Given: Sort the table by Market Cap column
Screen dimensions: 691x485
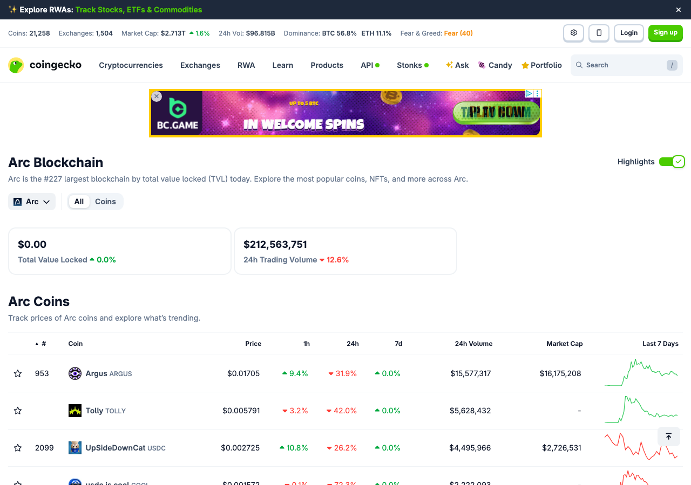Looking at the screenshot, I should pos(565,344).
